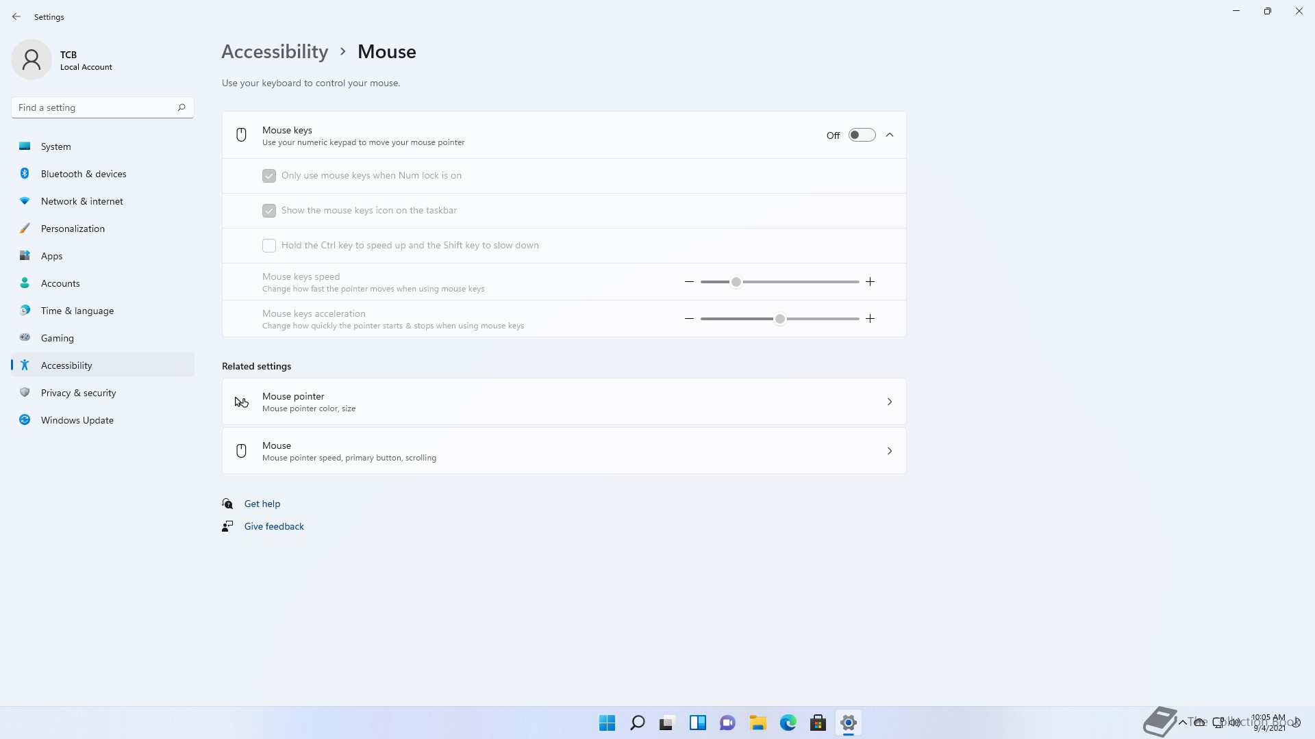Screen dimensions: 1315x739
Task: Select Bluetooth & devices in sidebar
Action: coord(84,174)
